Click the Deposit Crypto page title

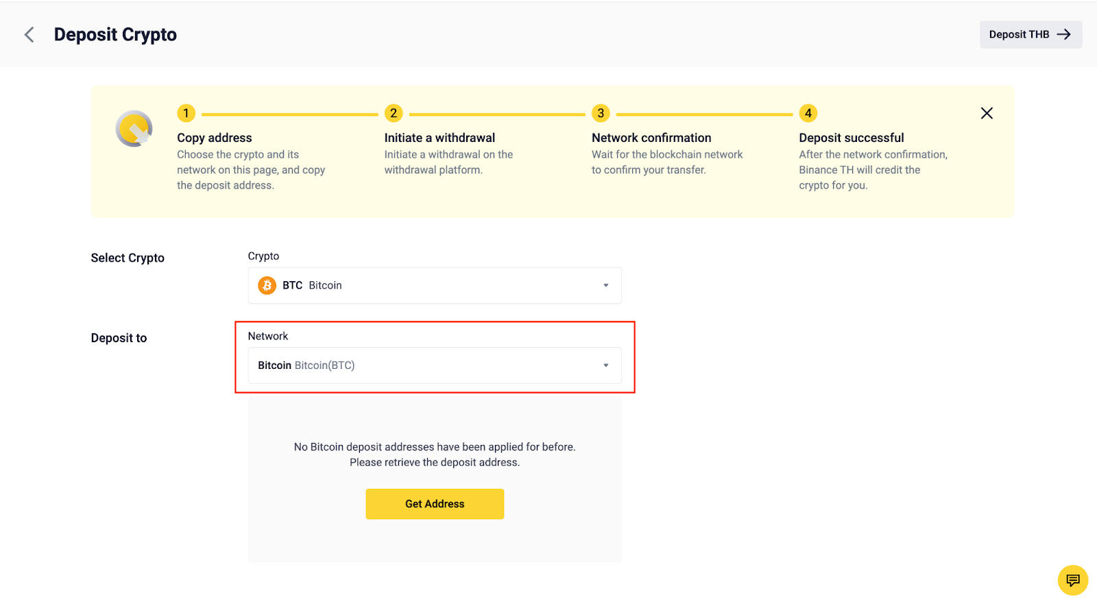pyautogui.click(x=115, y=35)
